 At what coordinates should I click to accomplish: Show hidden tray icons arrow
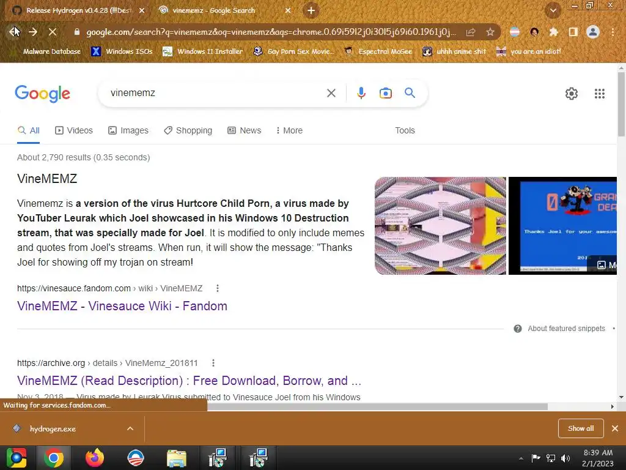[x=521, y=458]
